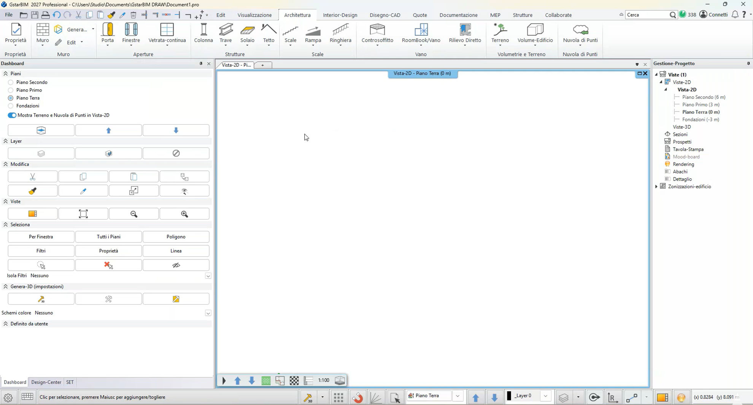
Task: Click the Per Finestra selection button
Action: click(x=41, y=237)
